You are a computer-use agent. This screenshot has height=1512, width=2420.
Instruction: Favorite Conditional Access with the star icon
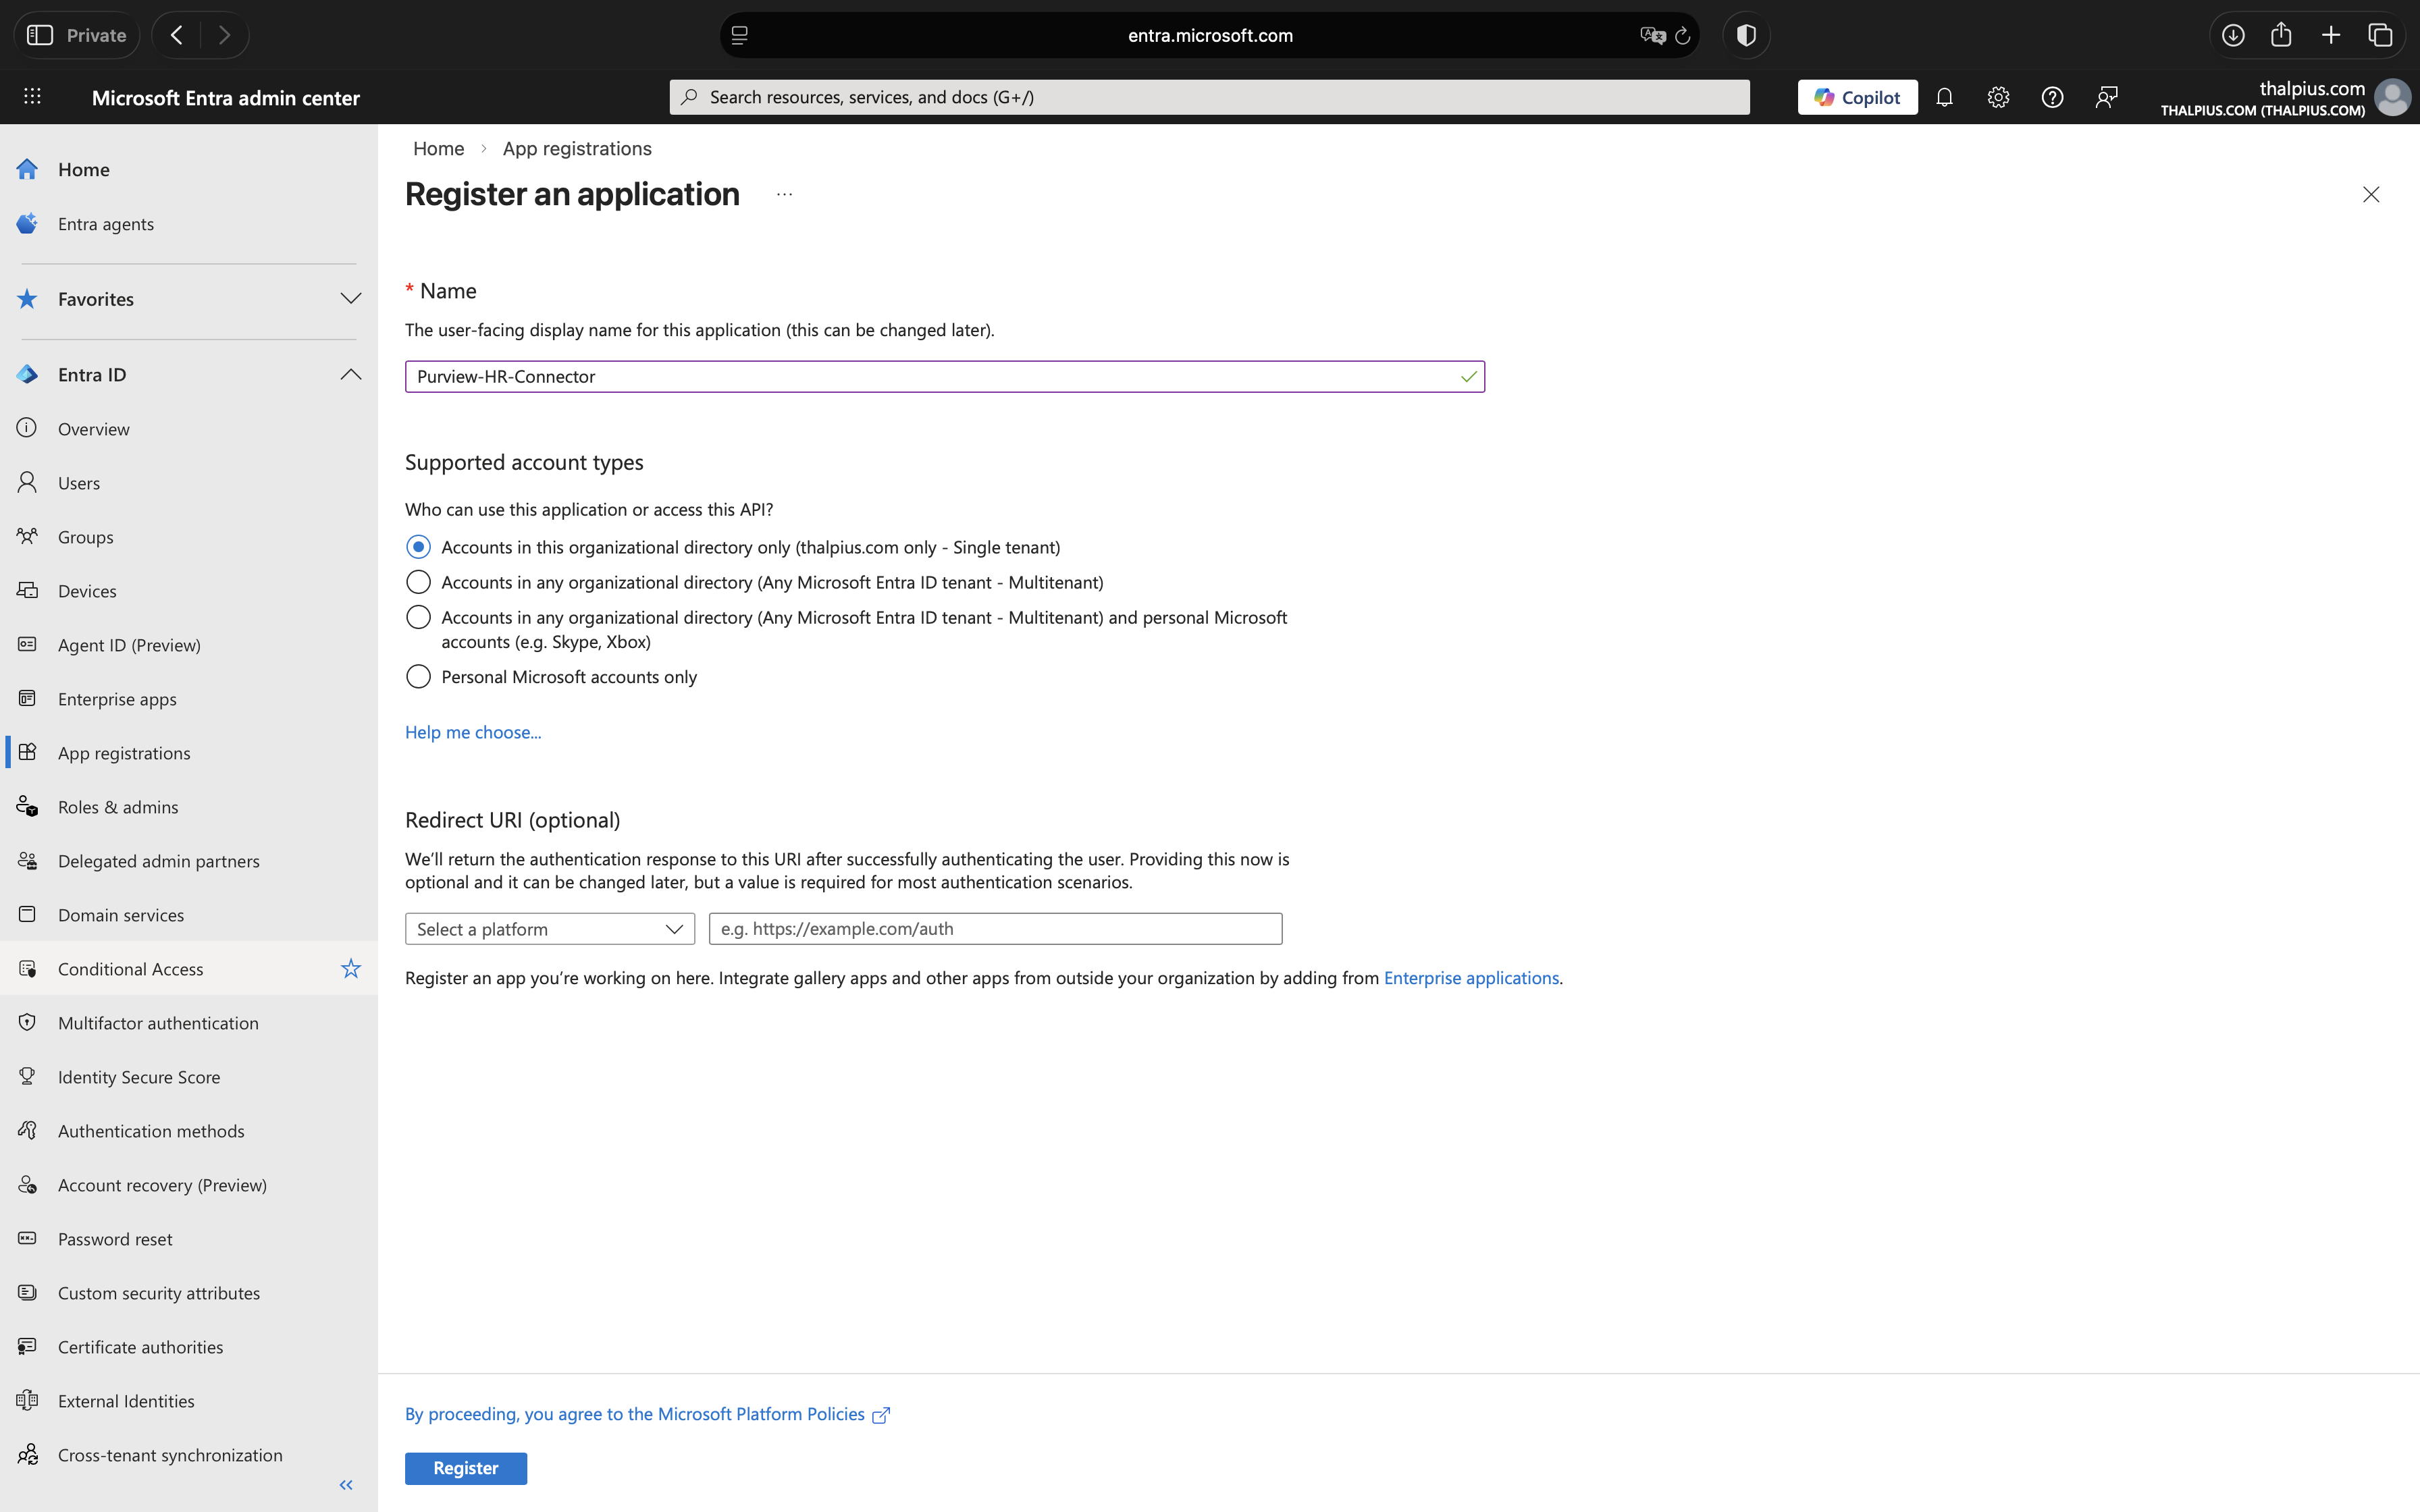pos(350,968)
